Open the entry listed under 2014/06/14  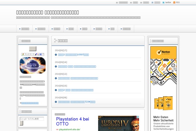coord(77,66)
